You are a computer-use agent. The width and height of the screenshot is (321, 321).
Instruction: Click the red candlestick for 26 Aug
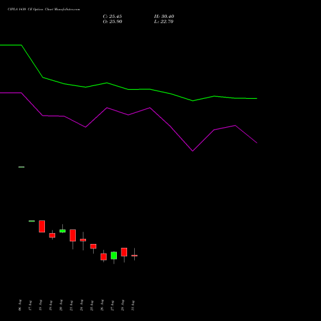[103, 257]
